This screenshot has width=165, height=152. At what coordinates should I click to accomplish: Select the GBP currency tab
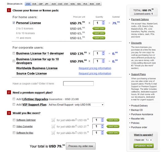(x=41, y=4)
